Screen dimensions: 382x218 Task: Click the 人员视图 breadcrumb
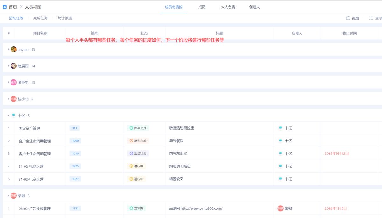pyautogui.click(x=33, y=7)
